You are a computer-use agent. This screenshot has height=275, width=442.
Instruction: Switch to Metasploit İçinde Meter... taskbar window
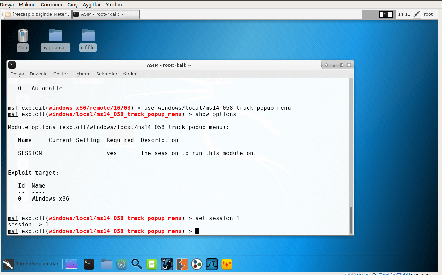point(38,14)
